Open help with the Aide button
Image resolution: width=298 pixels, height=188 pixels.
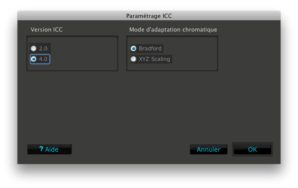tap(50, 149)
